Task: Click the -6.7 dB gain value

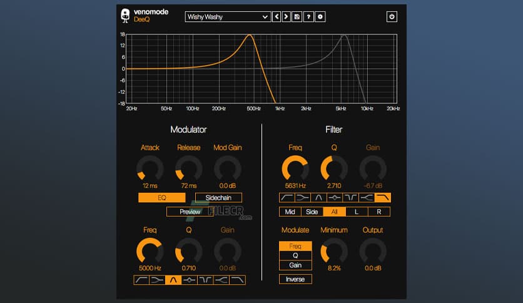Action: coord(373,185)
